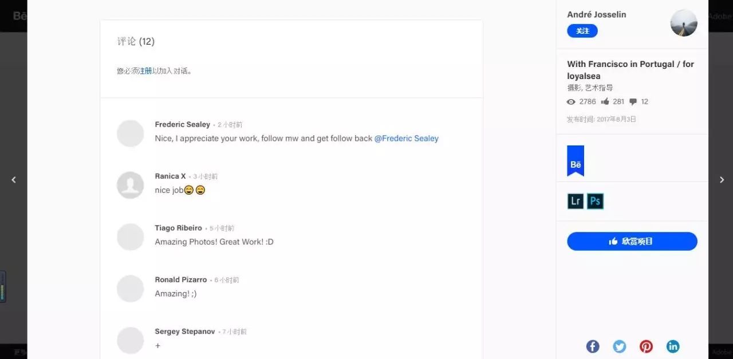Screen dimensions: 733x359
Task: View André Josselin's profile avatar
Action: pos(684,23)
